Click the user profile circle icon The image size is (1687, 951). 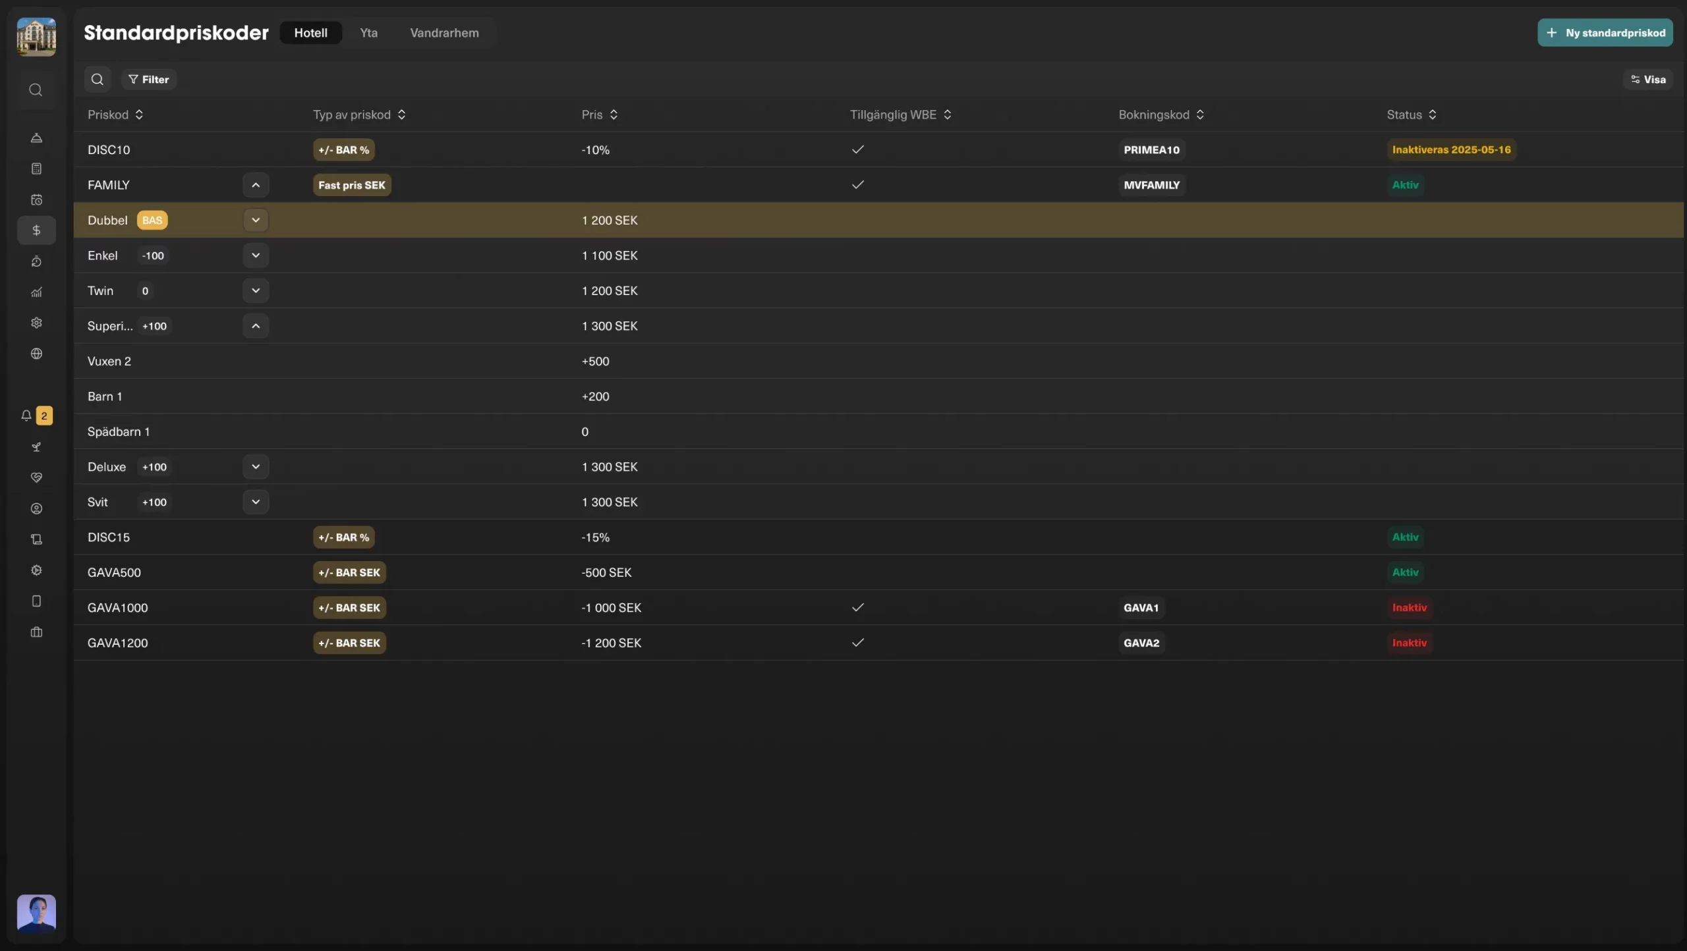[36, 508]
